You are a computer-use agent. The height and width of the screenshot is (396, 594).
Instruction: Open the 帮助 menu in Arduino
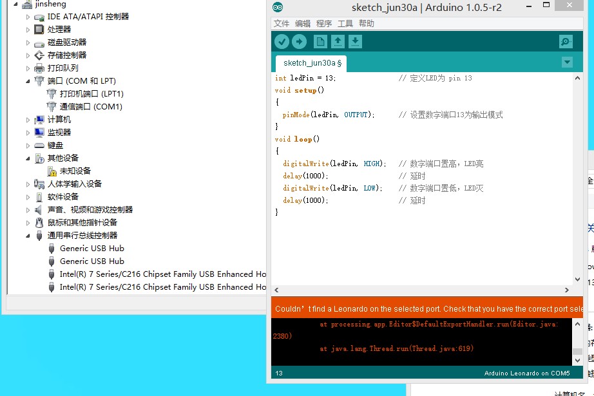click(x=367, y=23)
